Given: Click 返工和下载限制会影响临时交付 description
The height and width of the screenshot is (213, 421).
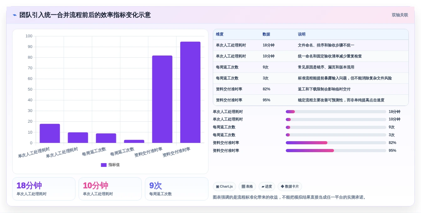Looking at the screenshot, I should pyautogui.click(x=324, y=89).
